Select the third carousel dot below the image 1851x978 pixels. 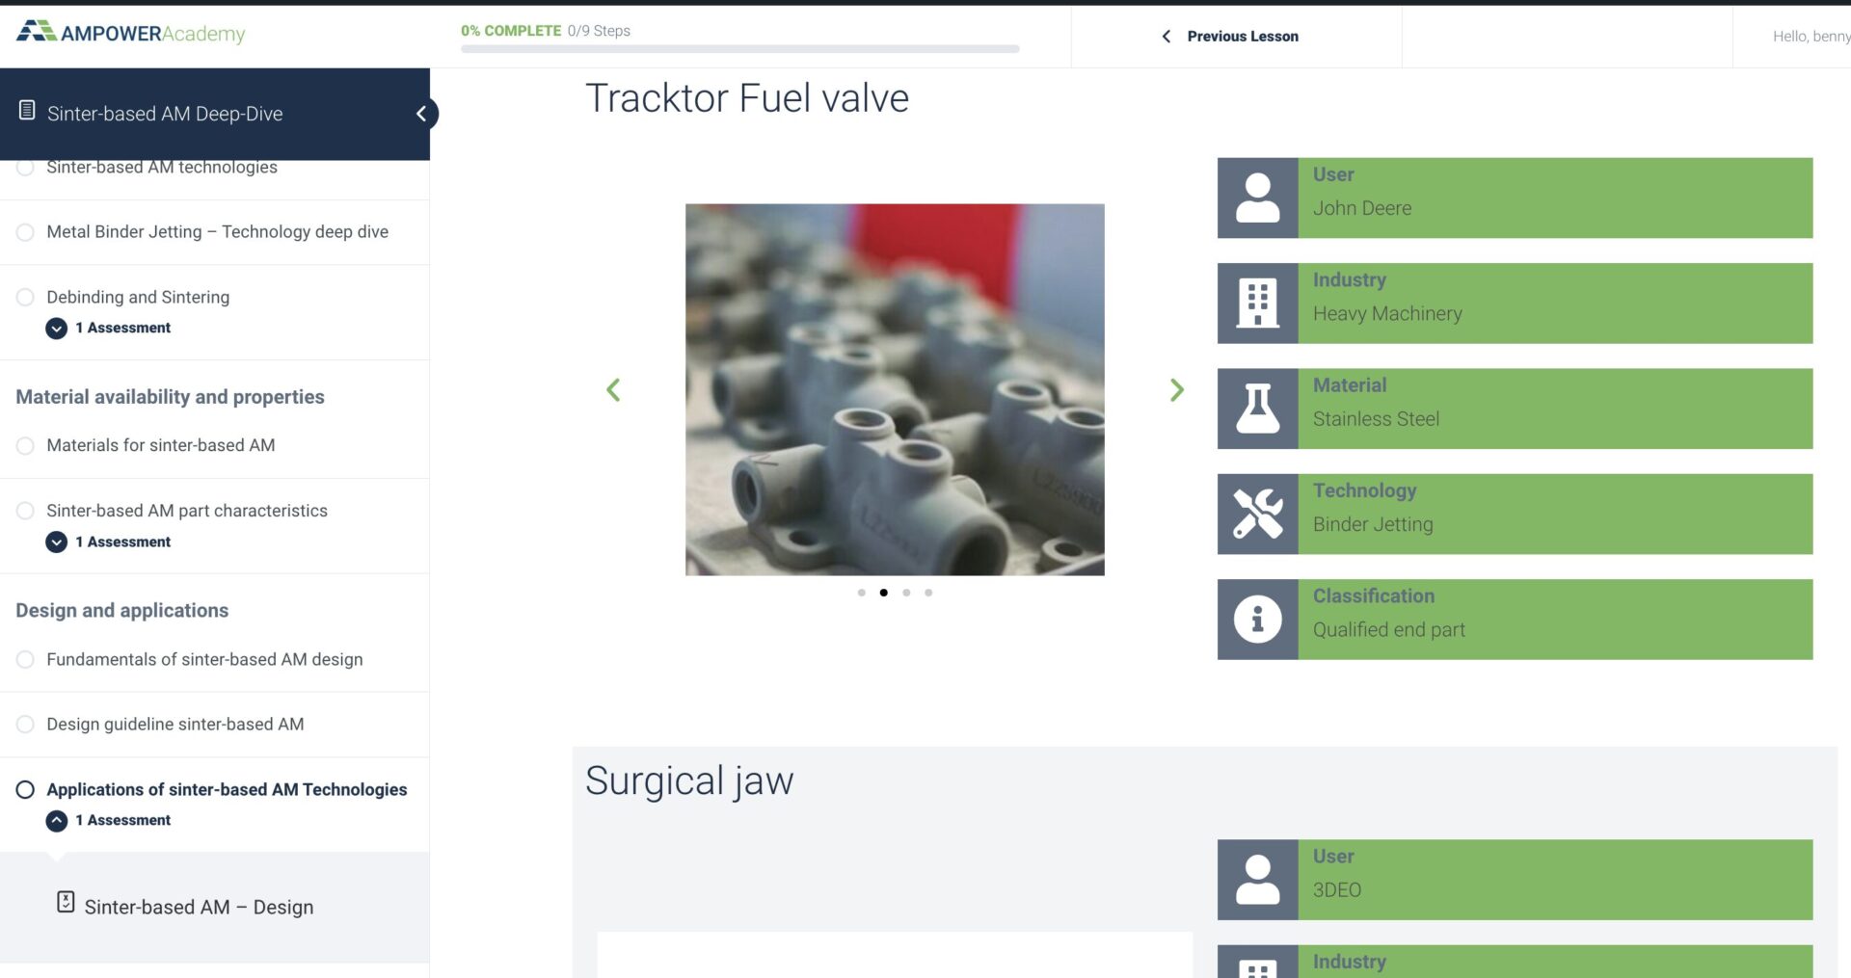point(906,593)
